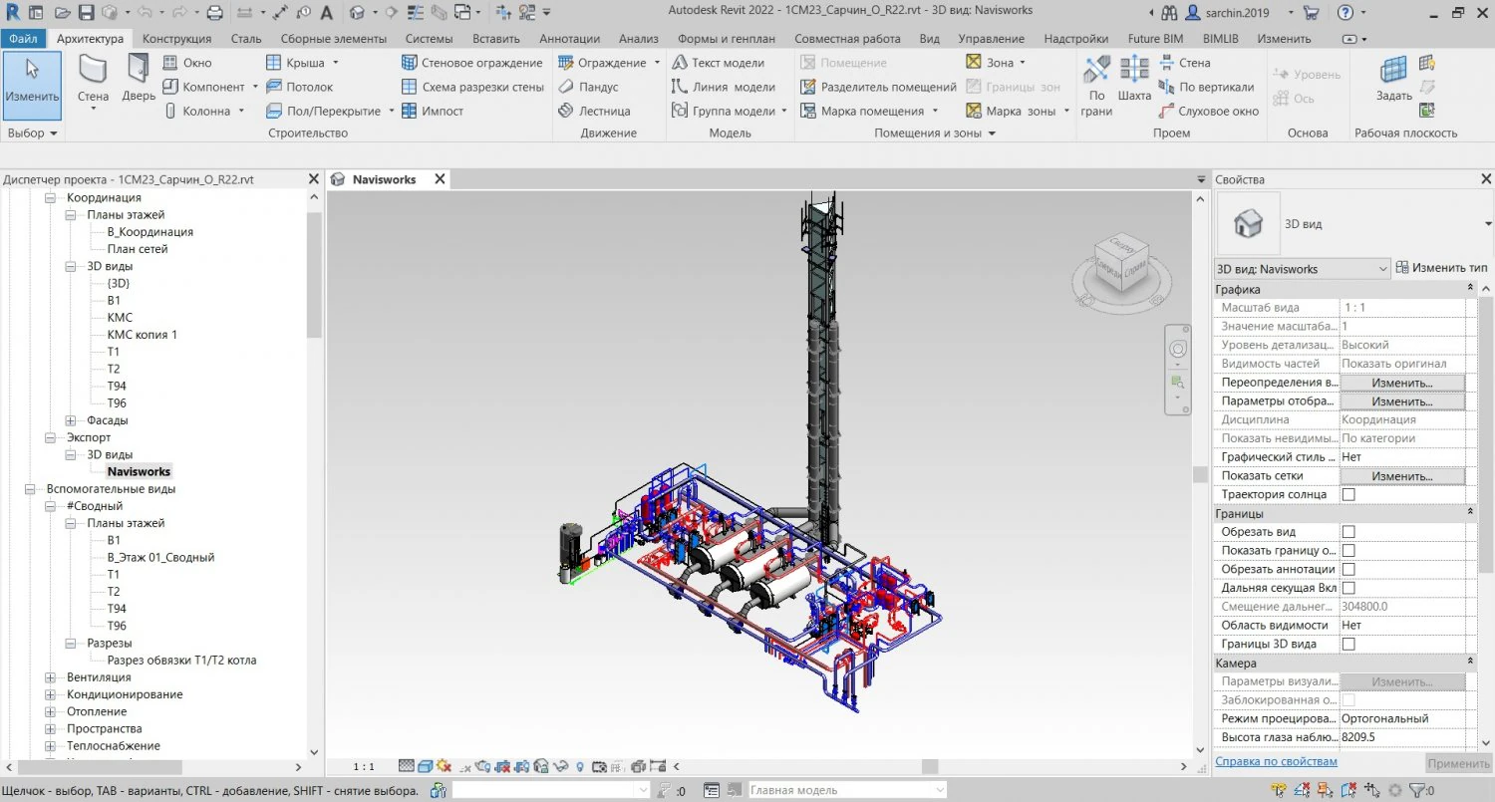Open the Главная модель design option dropdown
Image resolution: width=1495 pixels, height=802 pixels.
coord(846,790)
